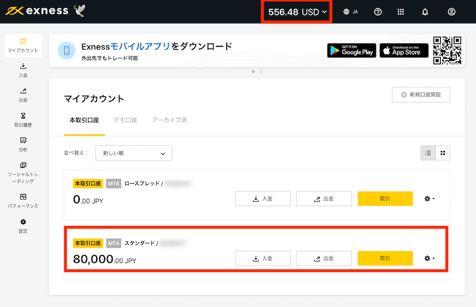Click モバイルアプリ link in banner
Screen dimensions: 476x307
[140, 46]
